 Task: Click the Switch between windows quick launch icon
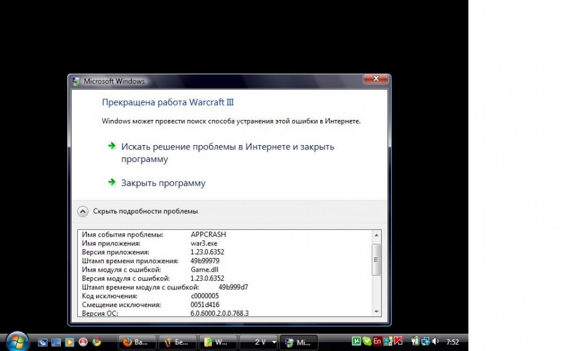(x=43, y=342)
